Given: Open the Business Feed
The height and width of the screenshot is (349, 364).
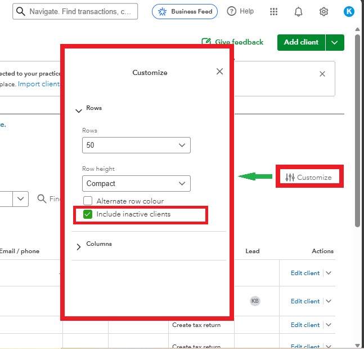Looking at the screenshot, I should pyautogui.click(x=185, y=11).
